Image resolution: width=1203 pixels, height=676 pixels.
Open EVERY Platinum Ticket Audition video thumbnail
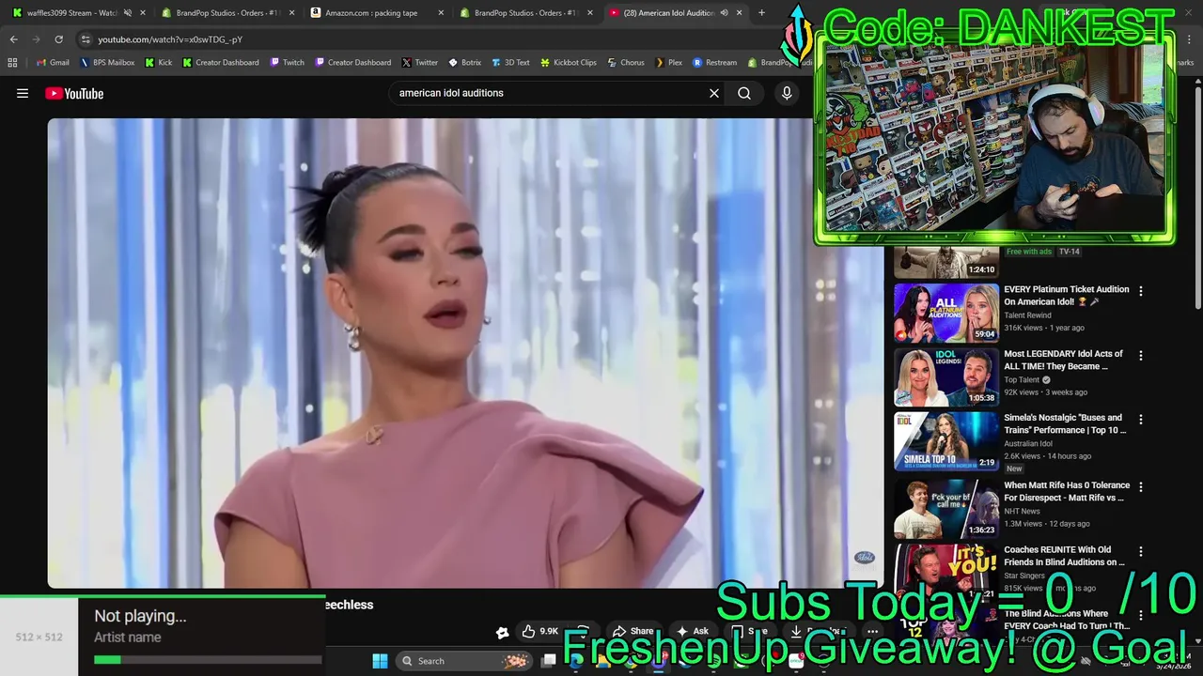click(945, 313)
